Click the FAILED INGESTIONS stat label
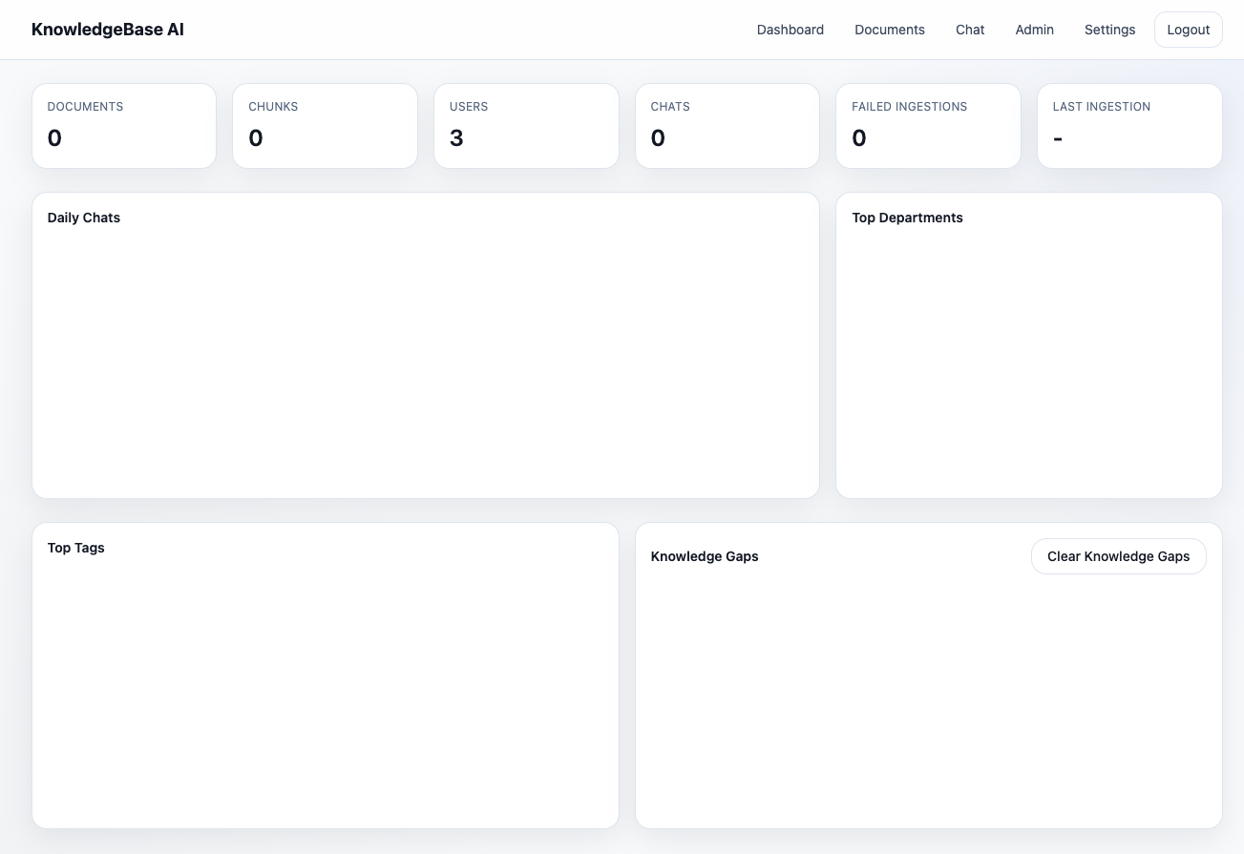Image resolution: width=1244 pixels, height=854 pixels. [909, 107]
